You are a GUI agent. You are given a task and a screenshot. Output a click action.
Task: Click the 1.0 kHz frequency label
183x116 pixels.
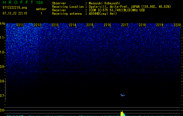click(2, 52)
